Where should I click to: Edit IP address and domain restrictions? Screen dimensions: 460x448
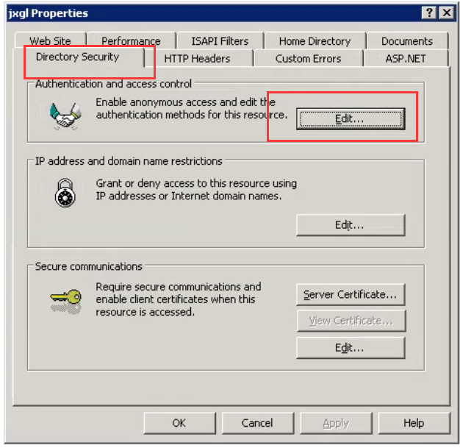(x=350, y=225)
